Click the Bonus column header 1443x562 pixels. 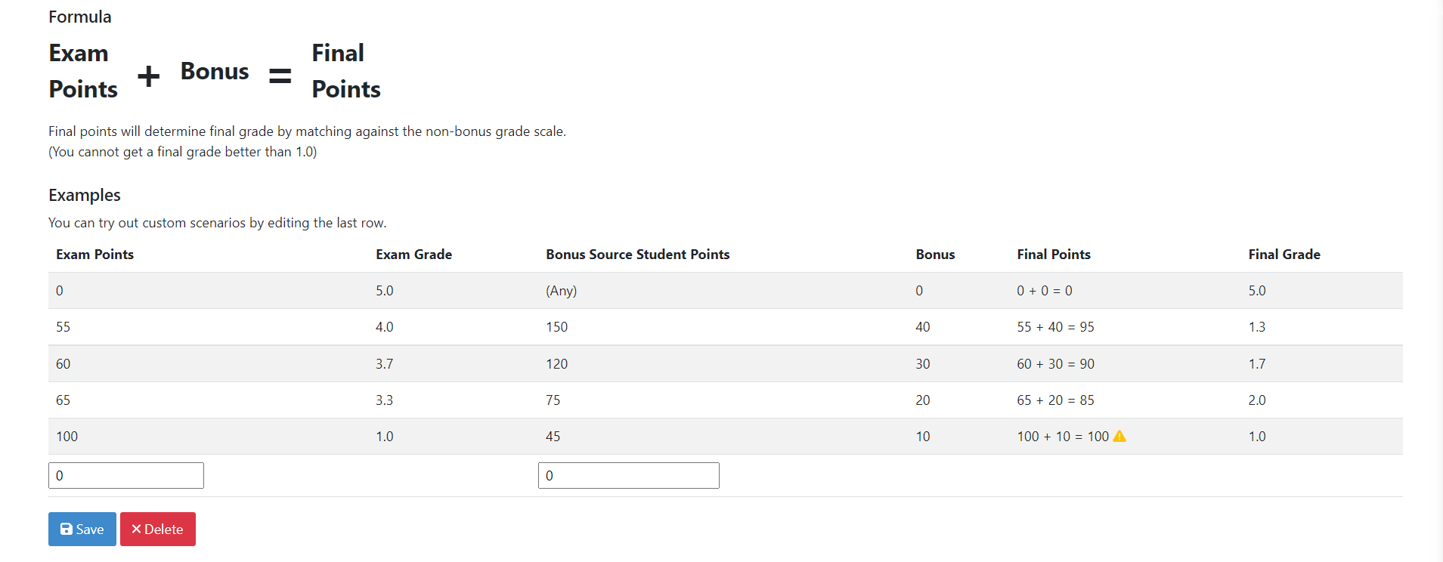[x=935, y=255]
